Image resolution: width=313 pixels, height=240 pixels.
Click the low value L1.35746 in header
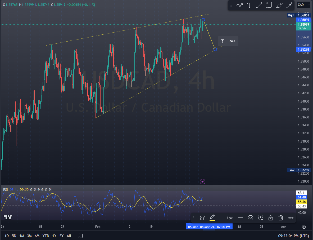click(42, 5)
